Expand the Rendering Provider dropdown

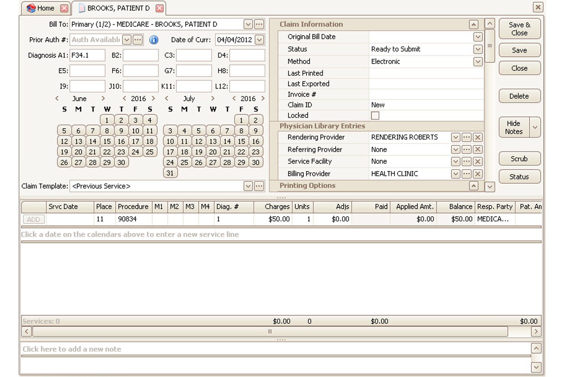point(455,138)
